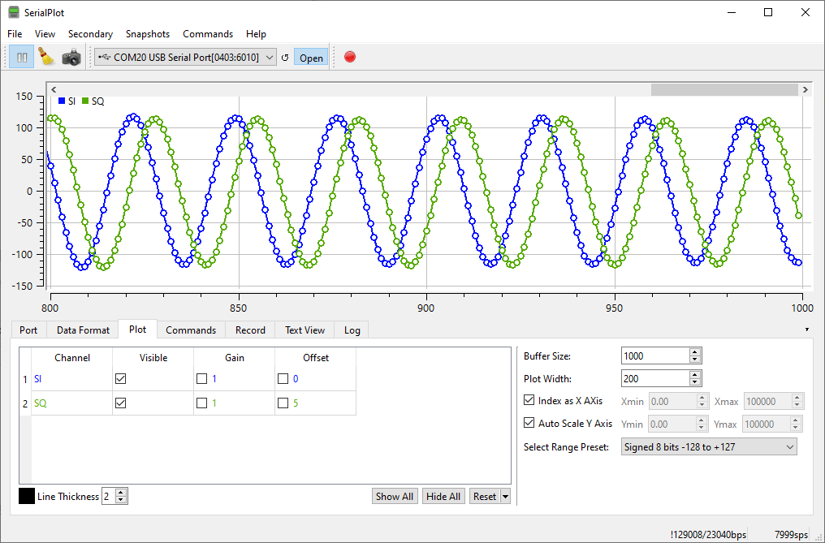
Task: Click the Pause plotting toolbar icon
Action: (22, 58)
